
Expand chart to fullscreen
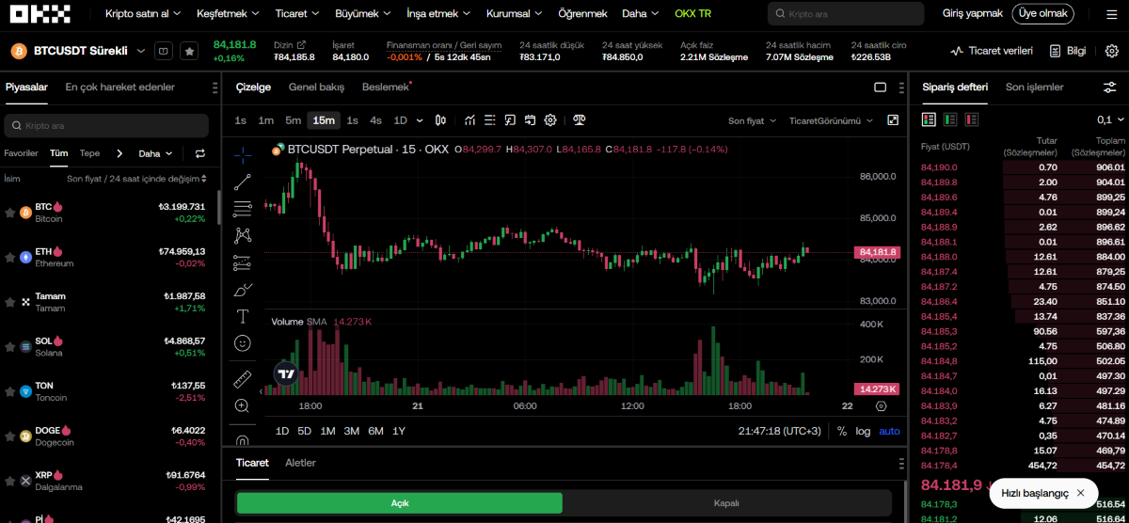pyautogui.click(x=893, y=120)
